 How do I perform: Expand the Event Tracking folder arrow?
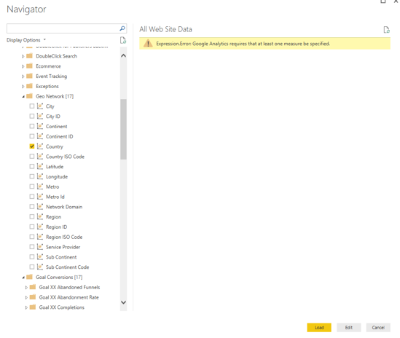point(23,76)
